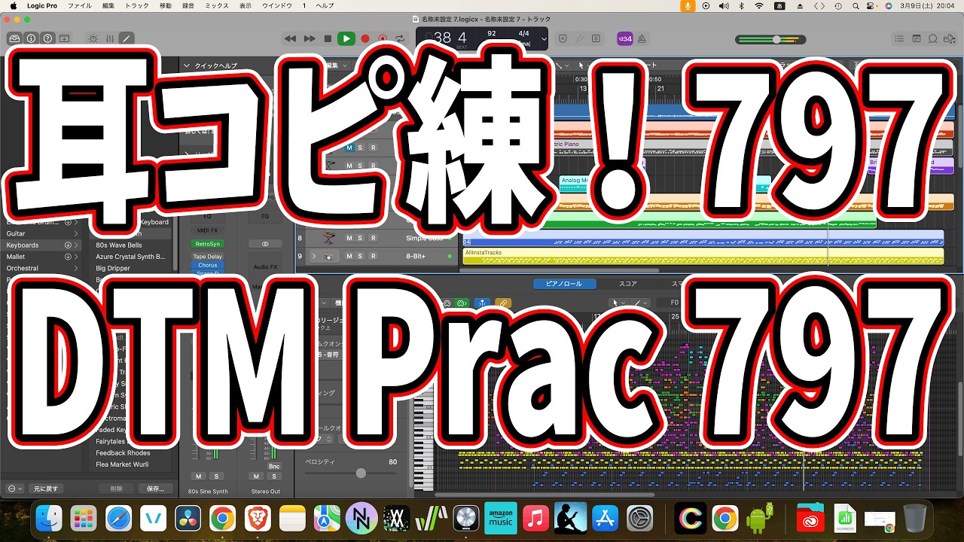The width and height of the screenshot is (964, 542).
Task: Open the Library gear action menu
Action: click(14, 489)
